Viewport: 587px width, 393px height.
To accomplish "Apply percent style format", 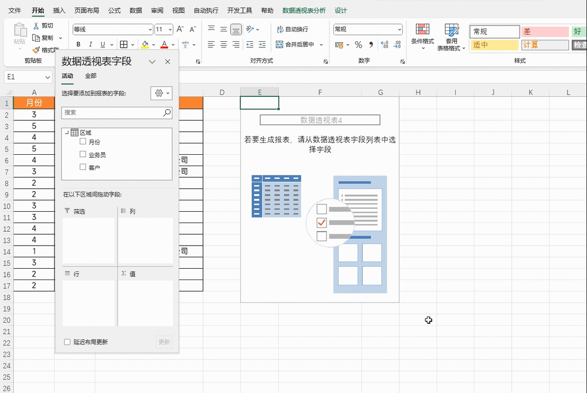I will (358, 45).
